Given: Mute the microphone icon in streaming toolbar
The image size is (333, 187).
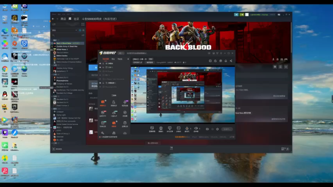Looking at the screenshot, I should (x=187, y=128).
